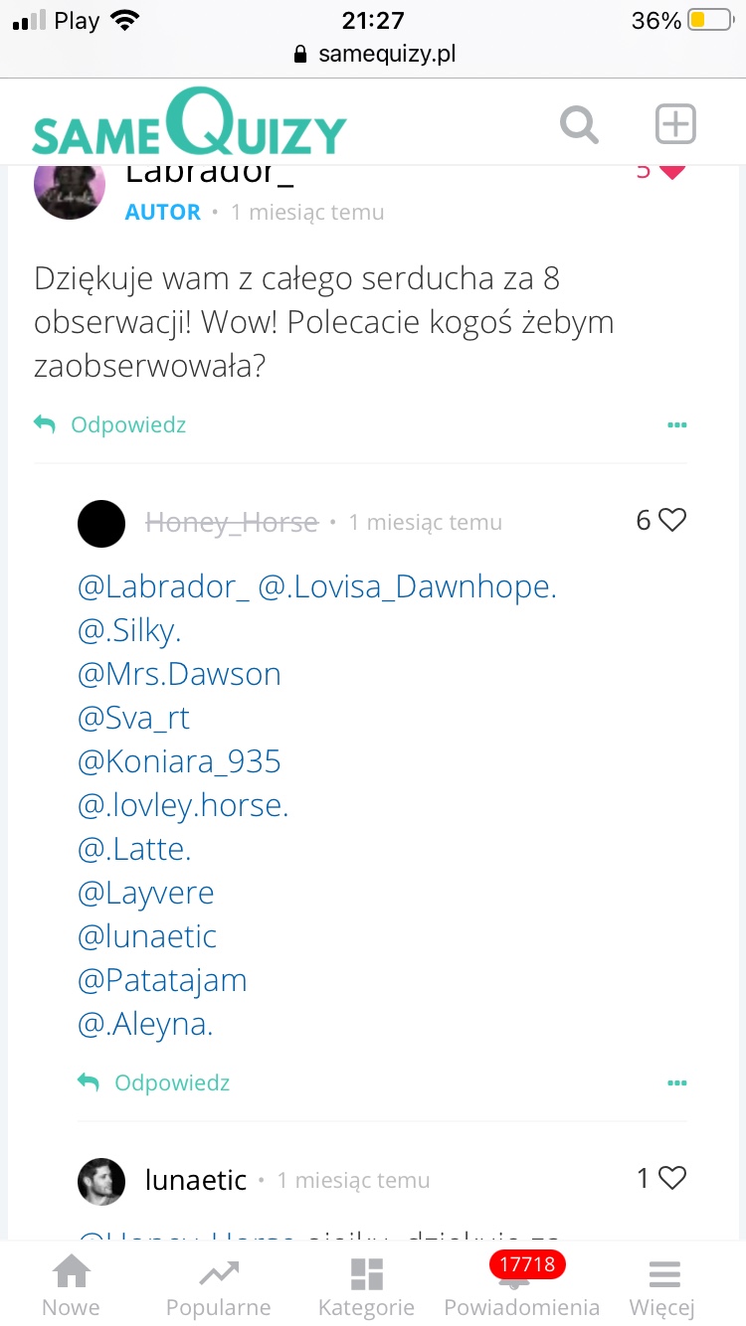Viewport: 746px width, 1326px height.
Task: Open the search magnifier icon
Action: 579,126
